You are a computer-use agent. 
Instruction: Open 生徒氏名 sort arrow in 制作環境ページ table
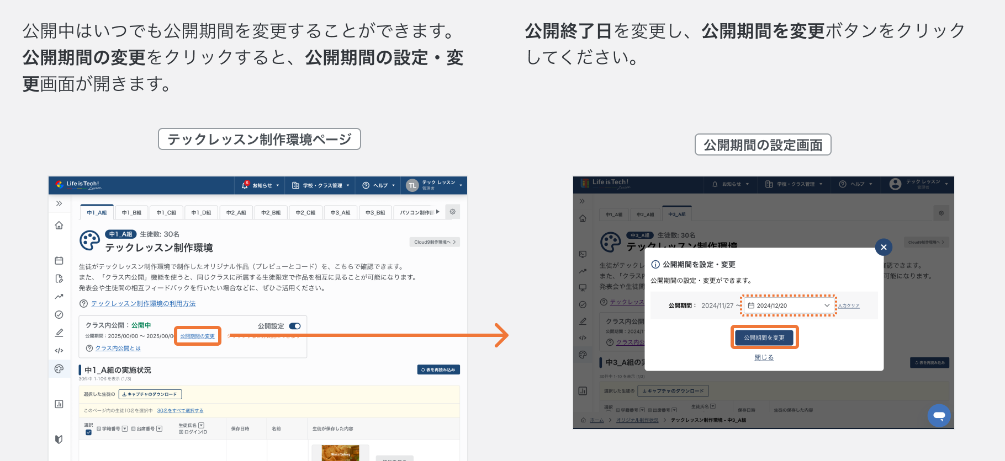click(x=201, y=425)
